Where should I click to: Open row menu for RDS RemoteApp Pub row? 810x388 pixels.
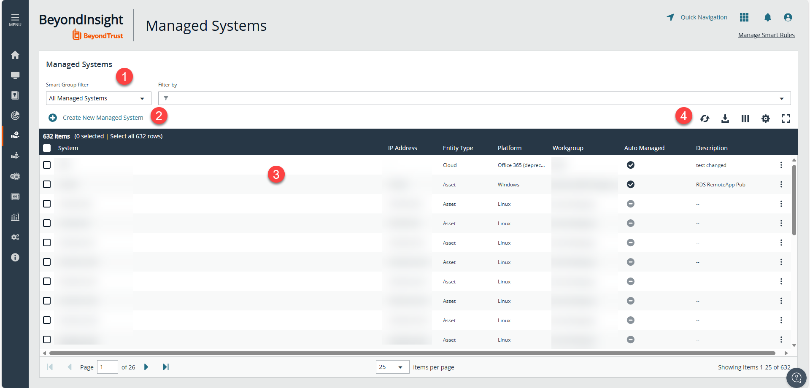tap(781, 184)
